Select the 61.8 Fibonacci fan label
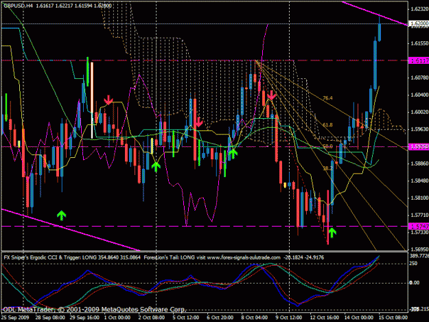 point(327,125)
